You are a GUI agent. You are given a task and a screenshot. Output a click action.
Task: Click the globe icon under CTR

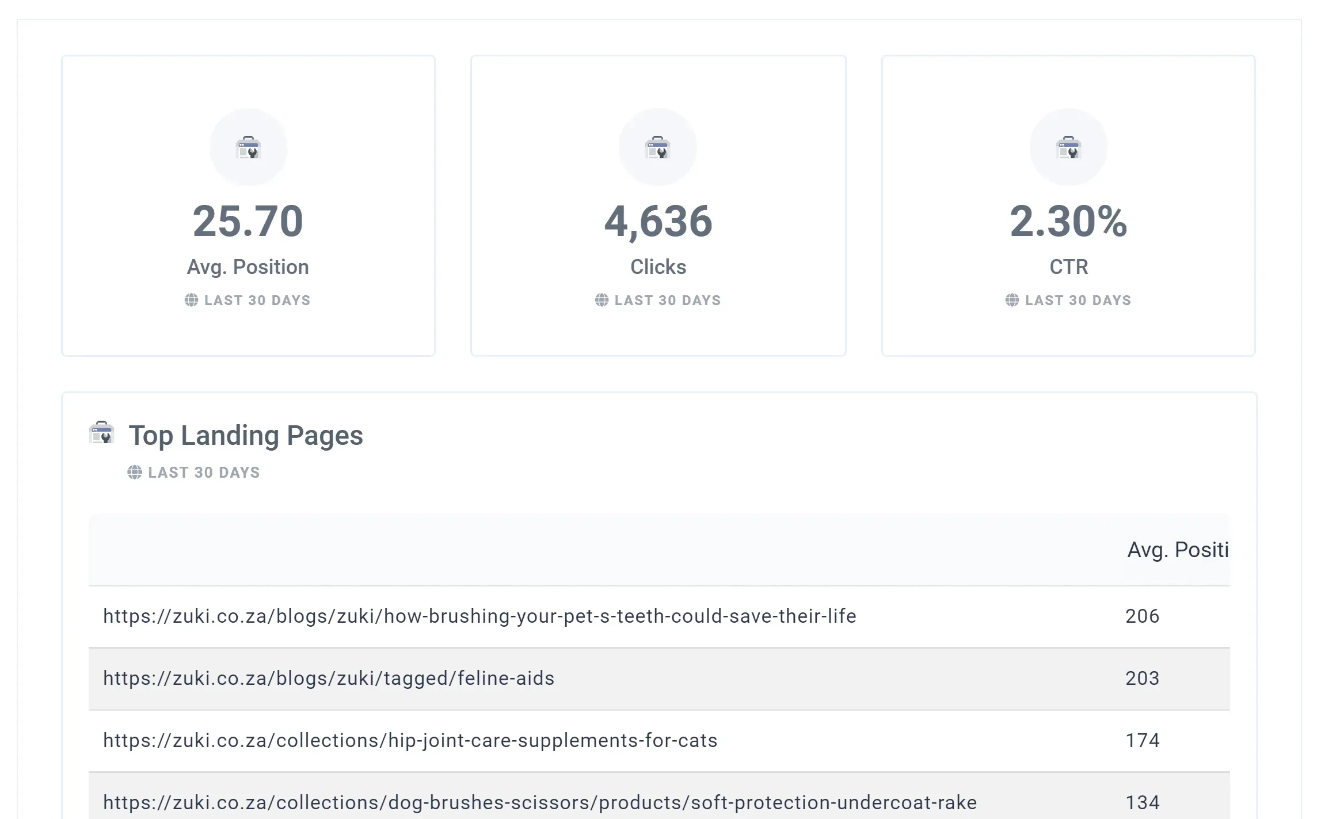pyautogui.click(x=1012, y=300)
